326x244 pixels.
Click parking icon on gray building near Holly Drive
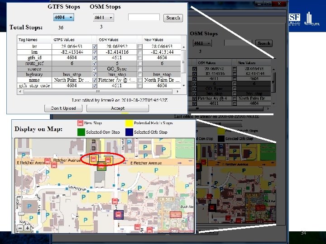click(29, 206)
